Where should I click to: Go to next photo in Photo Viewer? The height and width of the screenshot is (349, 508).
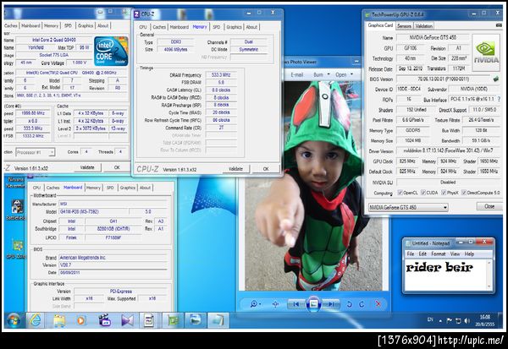point(331,304)
